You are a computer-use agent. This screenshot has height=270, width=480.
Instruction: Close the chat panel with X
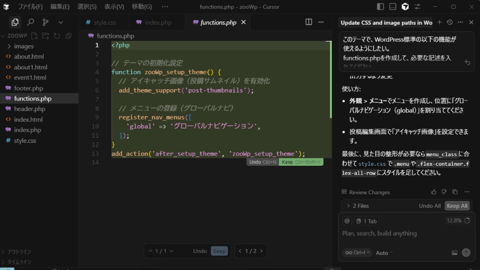pos(471,22)
